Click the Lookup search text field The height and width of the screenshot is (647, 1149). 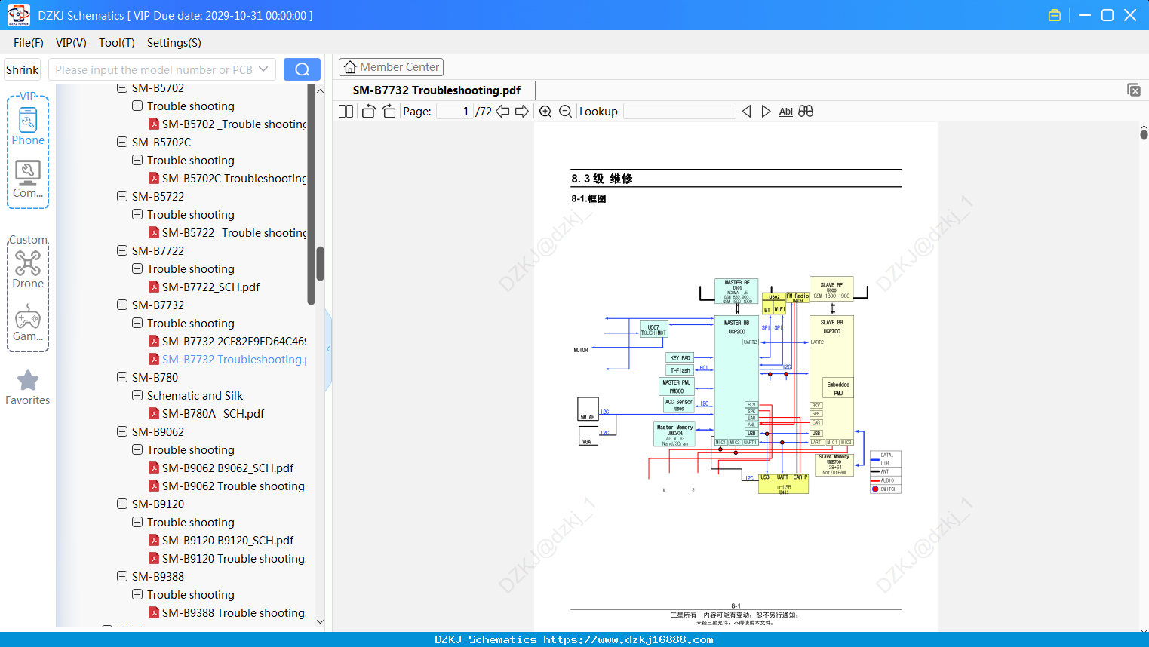click(680, 112)
